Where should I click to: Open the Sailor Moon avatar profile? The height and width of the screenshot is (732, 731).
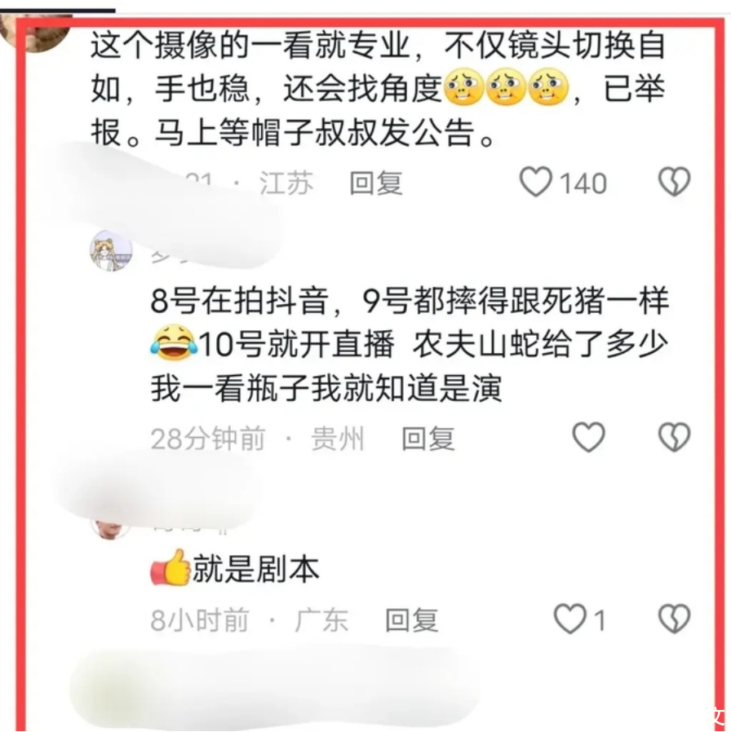click(111, 250)
